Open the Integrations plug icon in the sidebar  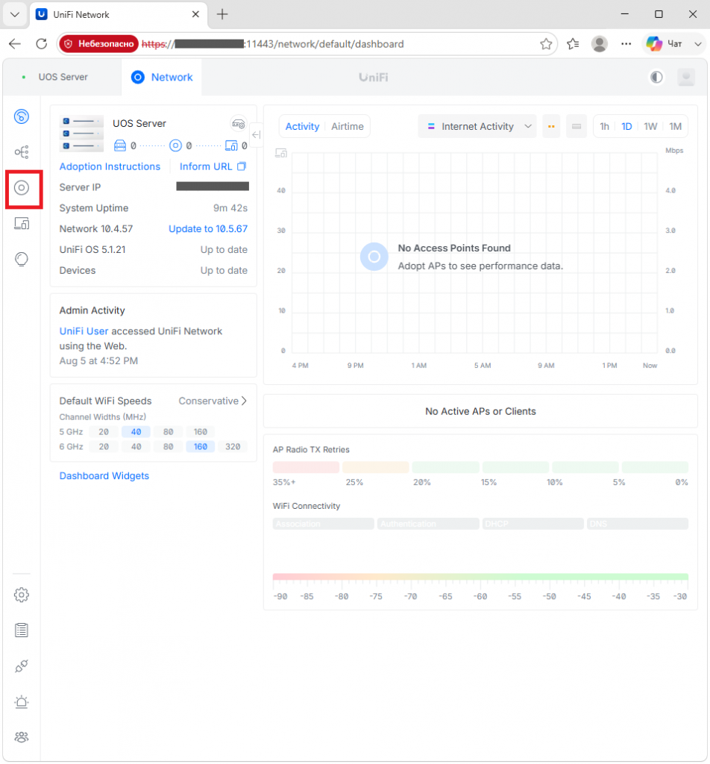tap(22, 666)
